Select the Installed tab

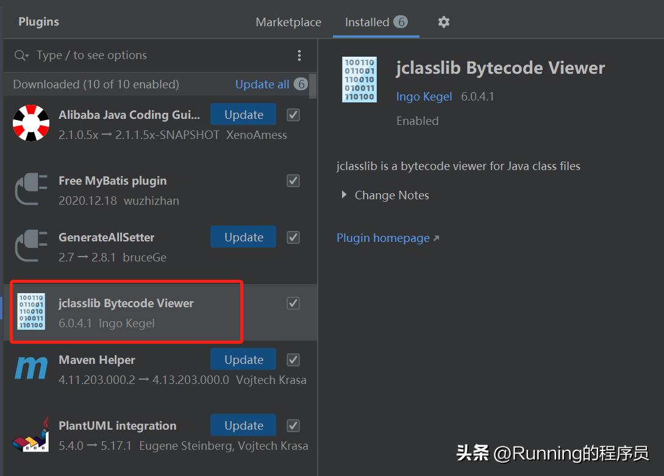click(x=367, y=22)
